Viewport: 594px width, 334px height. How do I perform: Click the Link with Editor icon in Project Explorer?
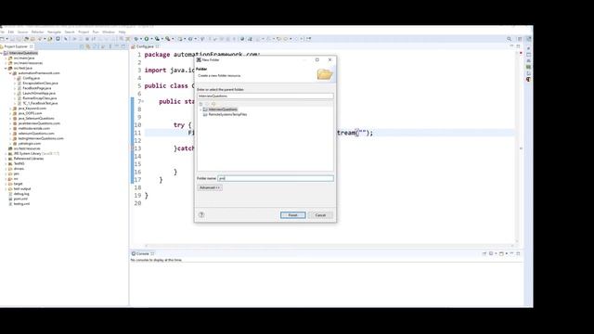[88, 46]
